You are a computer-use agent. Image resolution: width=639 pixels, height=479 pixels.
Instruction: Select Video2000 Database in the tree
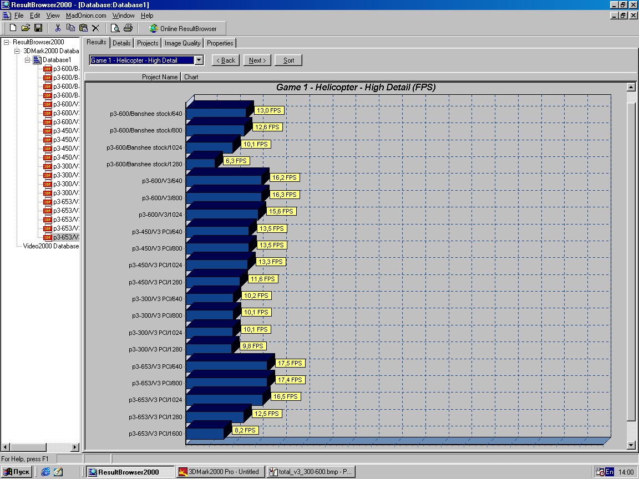tap(51, 246)
